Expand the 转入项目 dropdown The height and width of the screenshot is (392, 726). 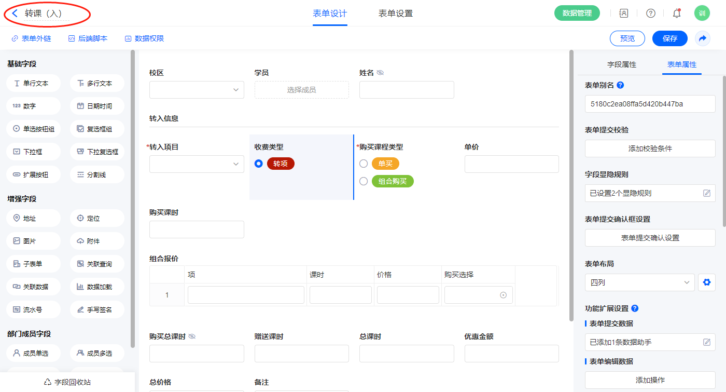[197, 164]
